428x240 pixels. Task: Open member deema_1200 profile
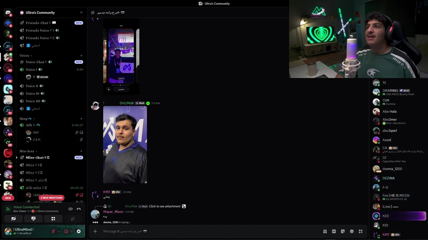tap(399, 169)
